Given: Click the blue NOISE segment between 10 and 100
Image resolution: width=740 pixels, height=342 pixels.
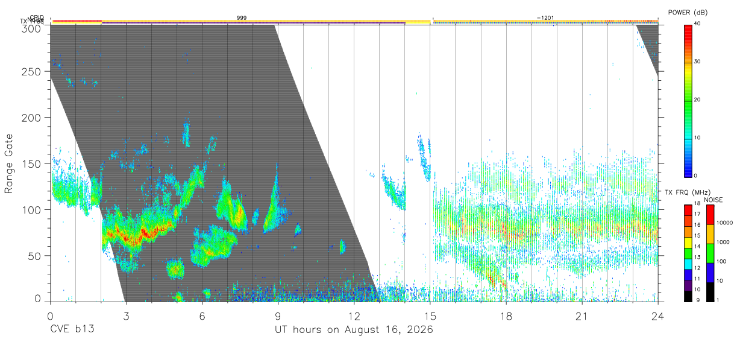Looking at the screenshot, I should coord(709,272).
